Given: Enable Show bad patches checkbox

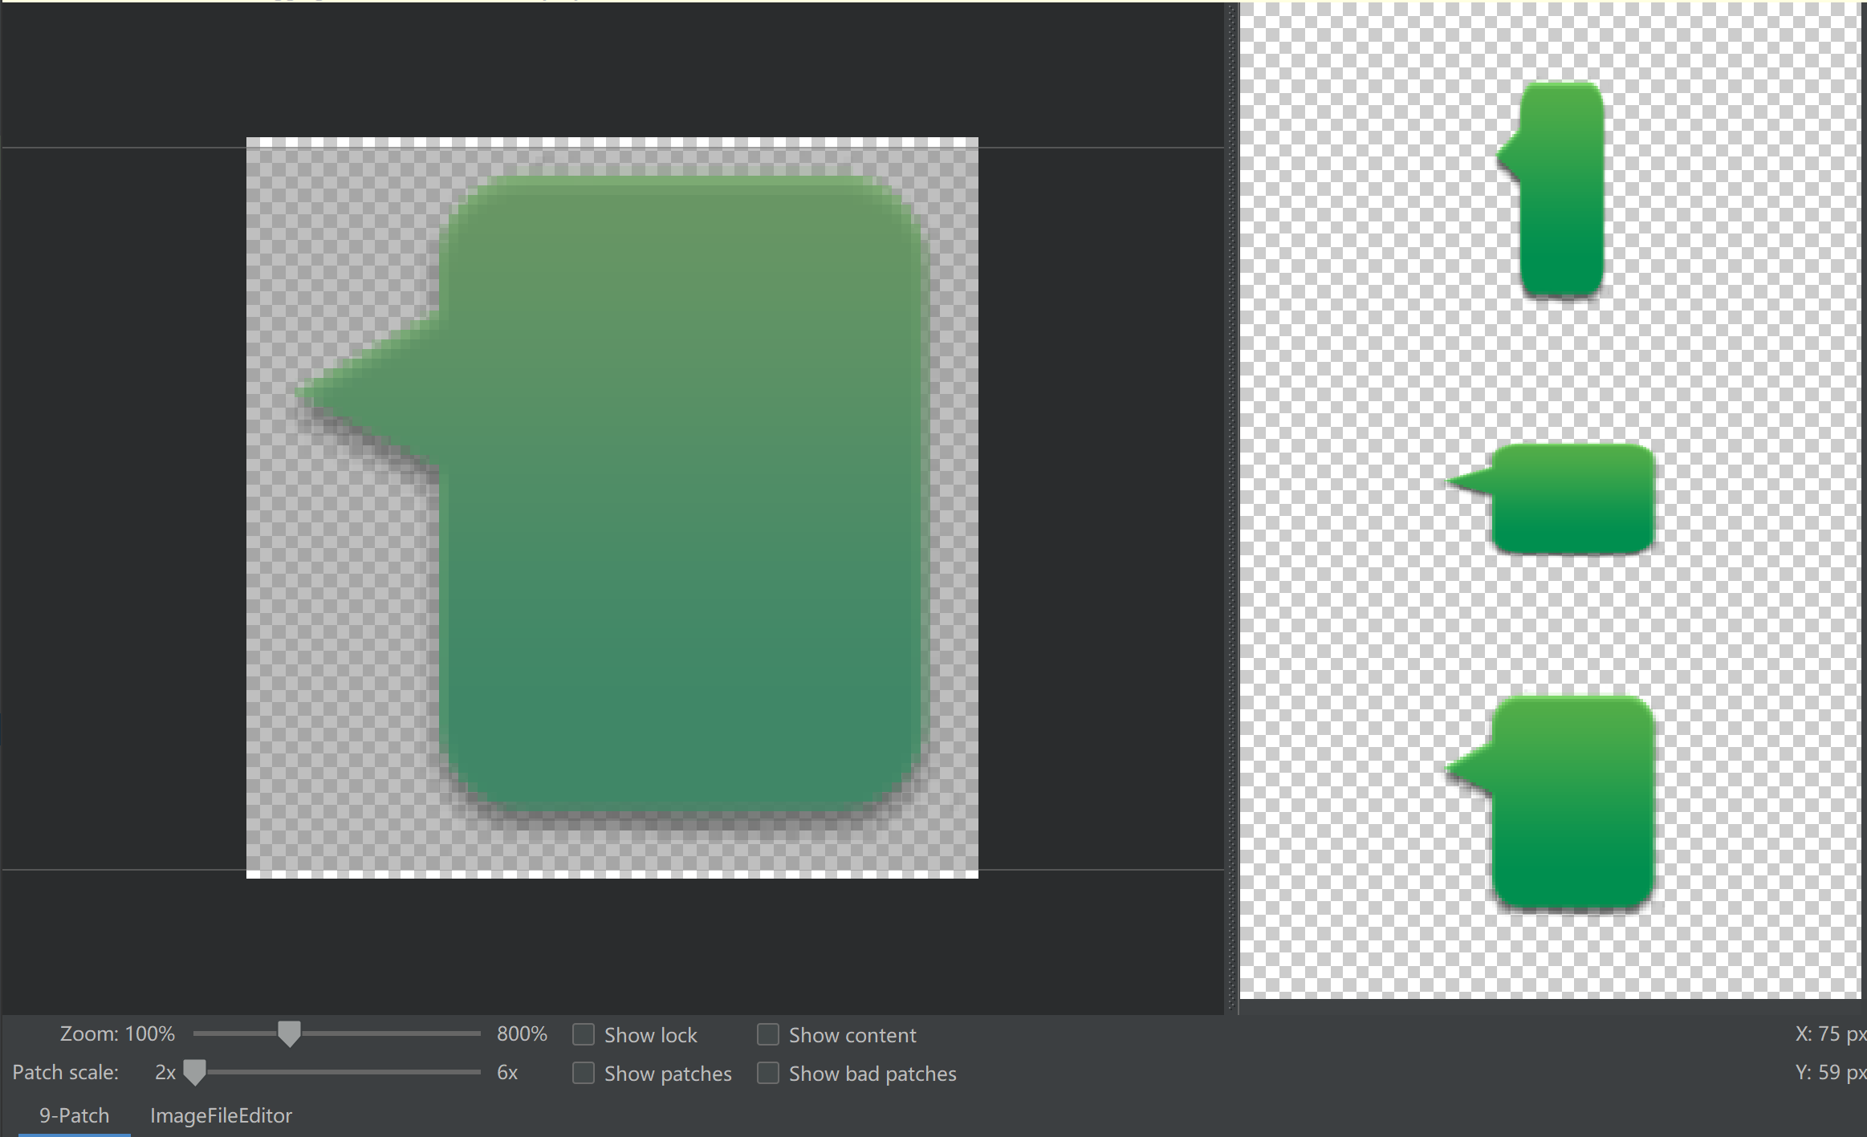Looking at the screenshot, I should point(768,1074).
